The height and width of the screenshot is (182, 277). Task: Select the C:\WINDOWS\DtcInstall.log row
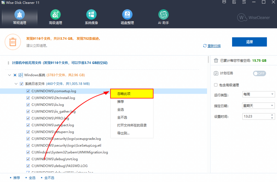tap(103, 98)
